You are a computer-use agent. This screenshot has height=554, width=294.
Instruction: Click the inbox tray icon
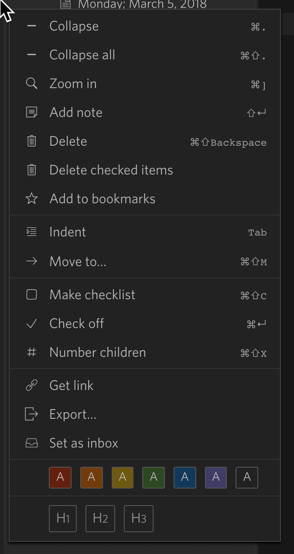tap(31, 443)
